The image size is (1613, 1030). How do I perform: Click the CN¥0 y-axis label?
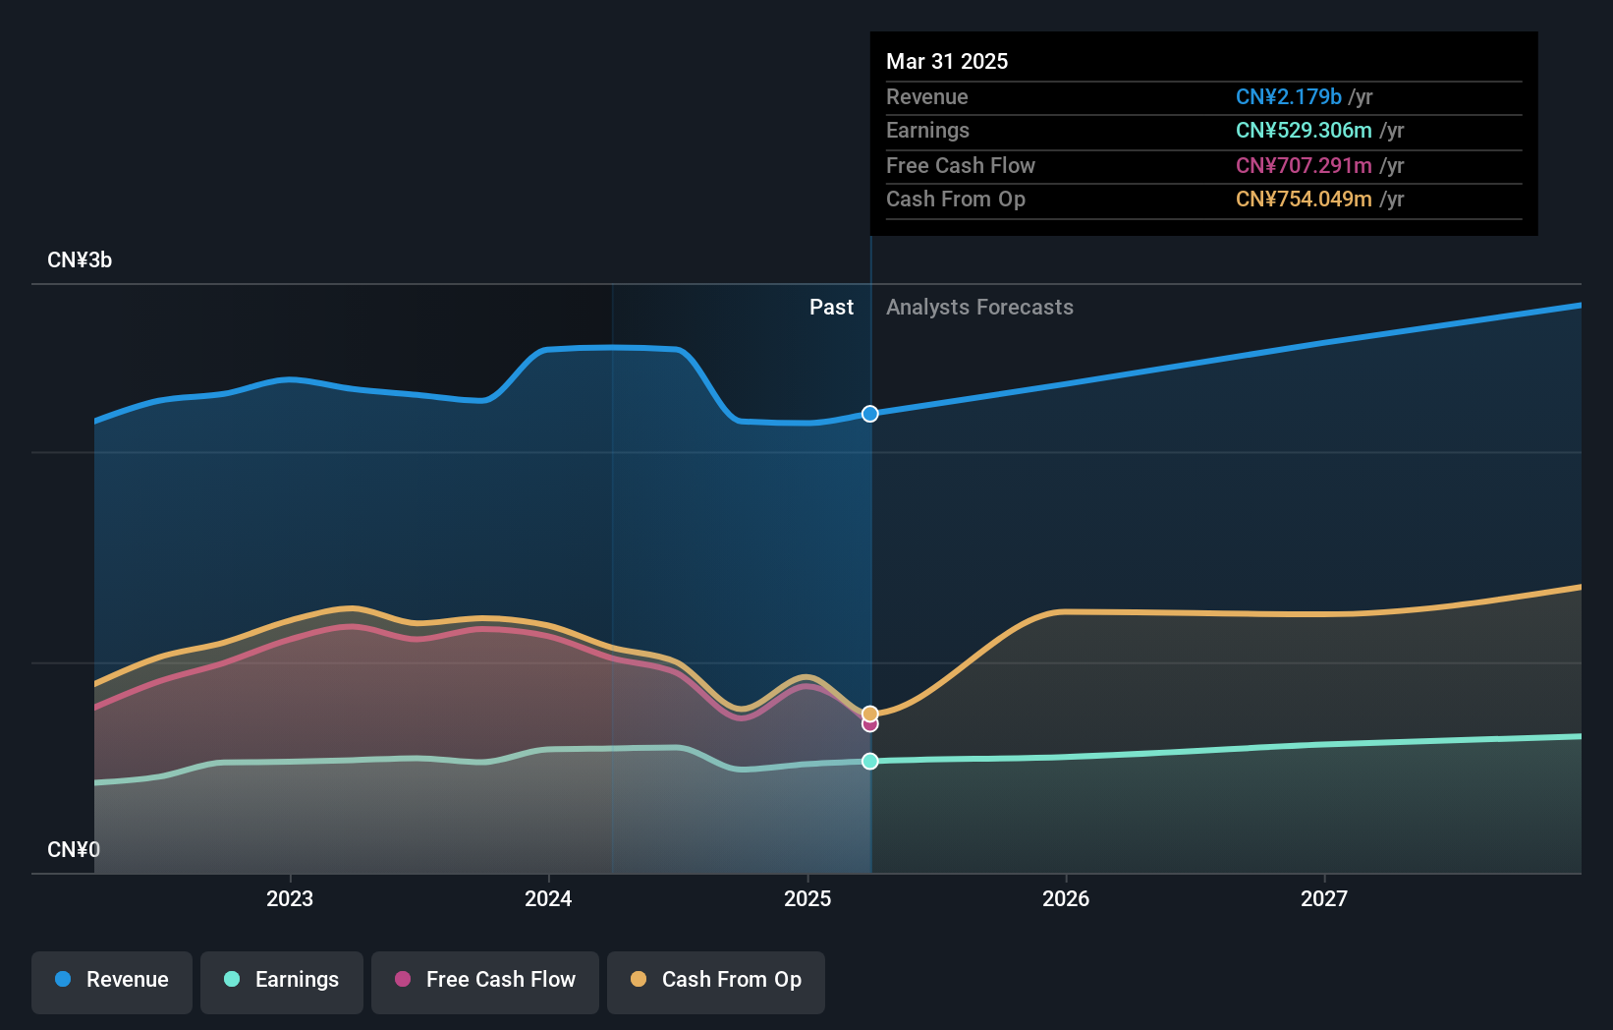74,849
